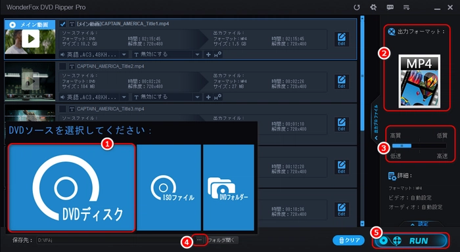Image resolution: width=460 pixels, height=252 pixels.
Task: Select the CAPTAIN_AMERICA_Title3.mp4 file name
Action: click(x=110, y=109)
